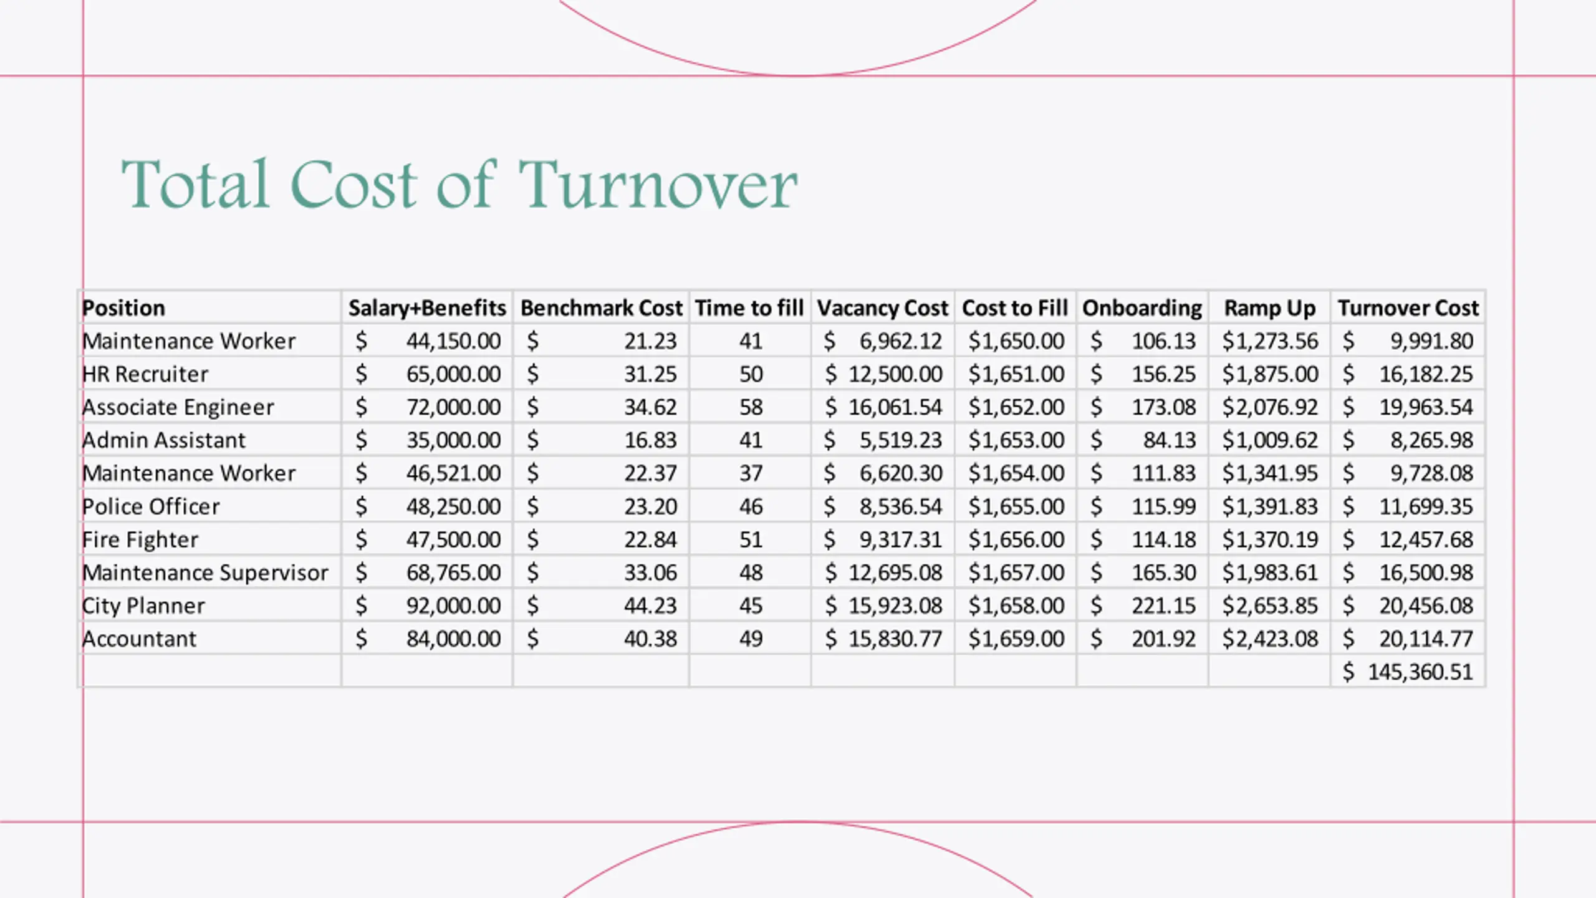
Task: Click the Fire Fighter position cell
Action: [140, 539]
